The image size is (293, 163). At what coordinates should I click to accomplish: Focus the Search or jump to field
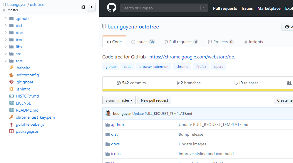tap(160, 8)
